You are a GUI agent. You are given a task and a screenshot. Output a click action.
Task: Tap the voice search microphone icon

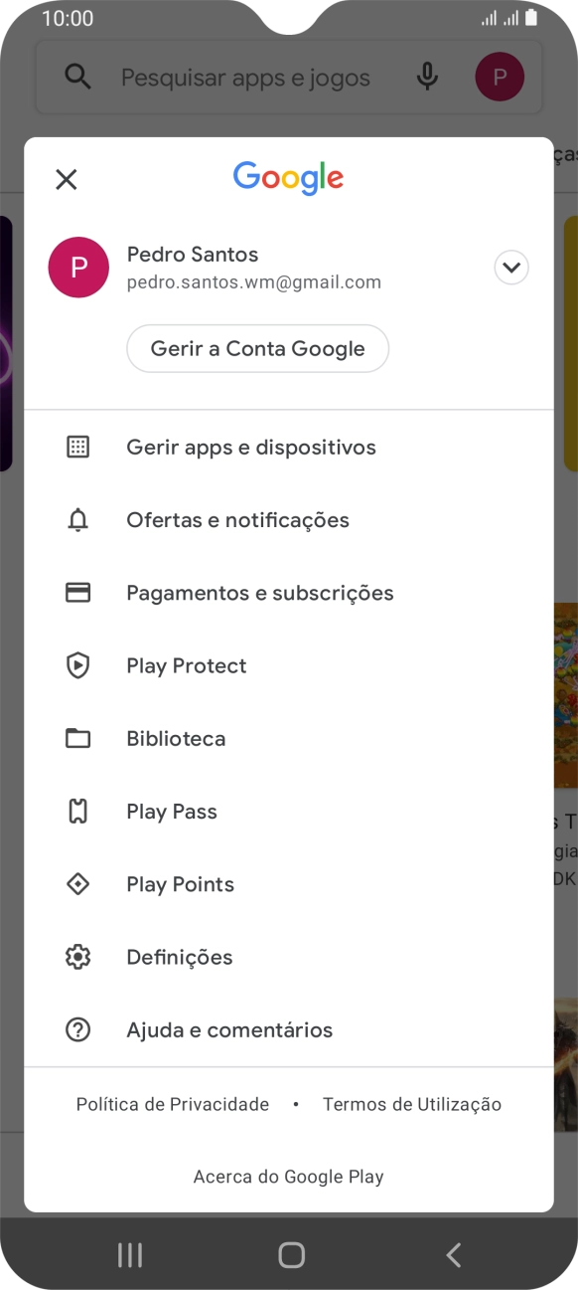tap(426, 77)
